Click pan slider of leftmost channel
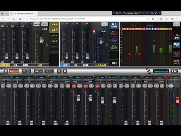This screenshot has width=181, height=136. tap(6, 81)
